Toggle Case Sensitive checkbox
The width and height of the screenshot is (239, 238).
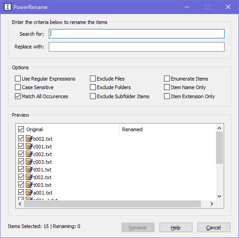coord(18,87)
